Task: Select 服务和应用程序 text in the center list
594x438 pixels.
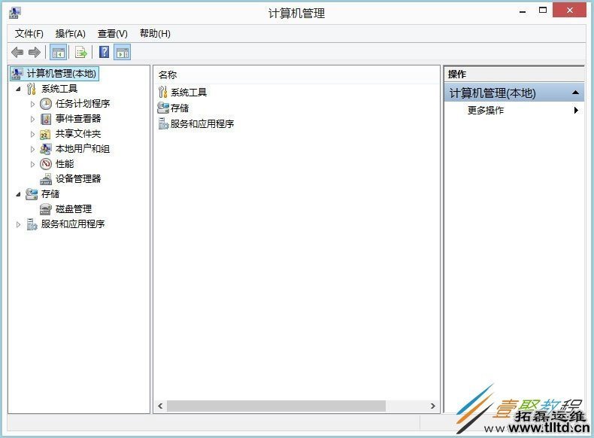Action: click(202, 123)
